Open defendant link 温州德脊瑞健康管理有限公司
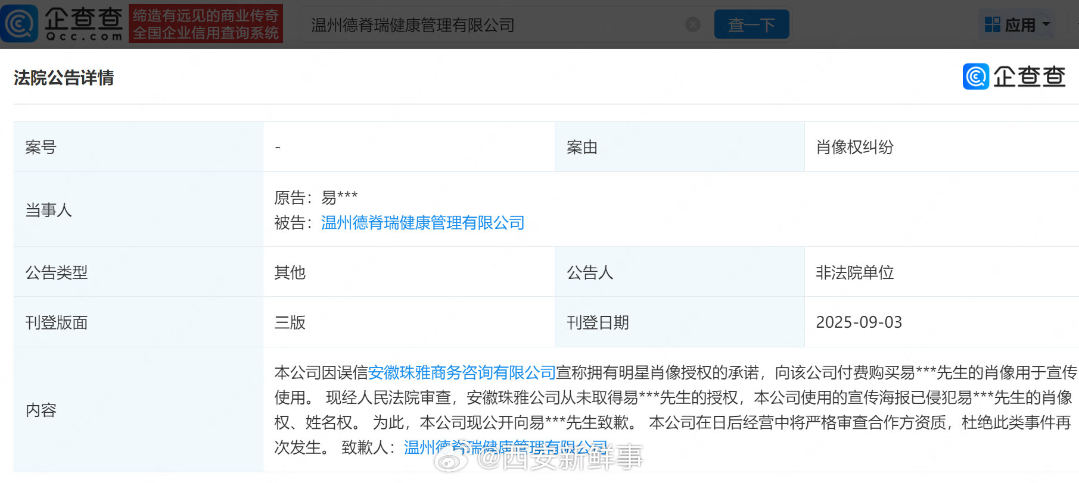 coord(422,223)
